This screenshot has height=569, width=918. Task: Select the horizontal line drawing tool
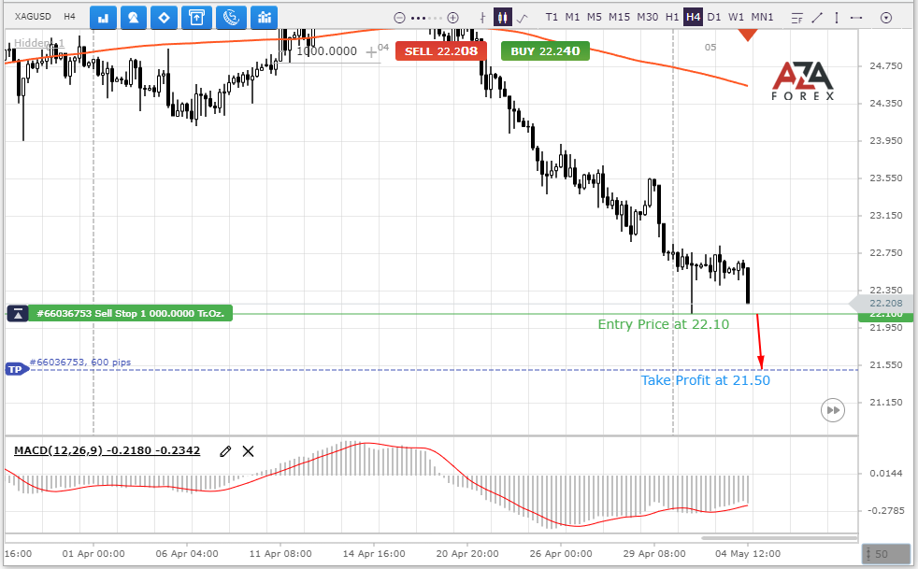856,18
